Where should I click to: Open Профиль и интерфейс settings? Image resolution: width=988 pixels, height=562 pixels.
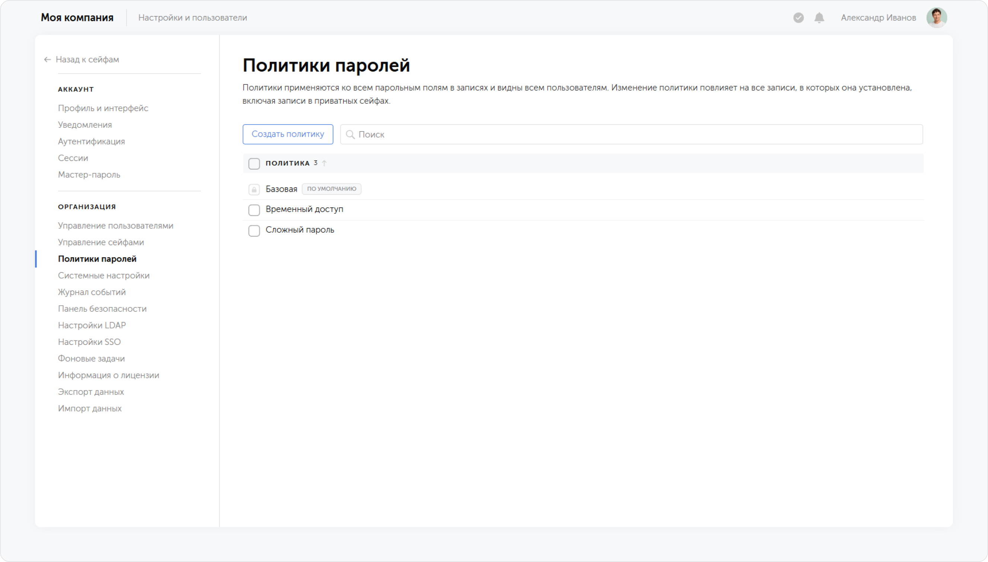[103, 108]
